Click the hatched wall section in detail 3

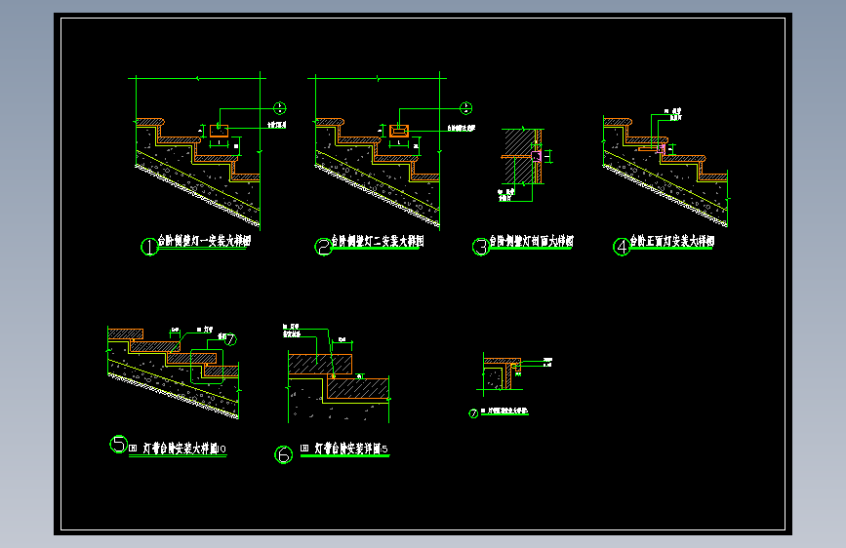(519, 156)
